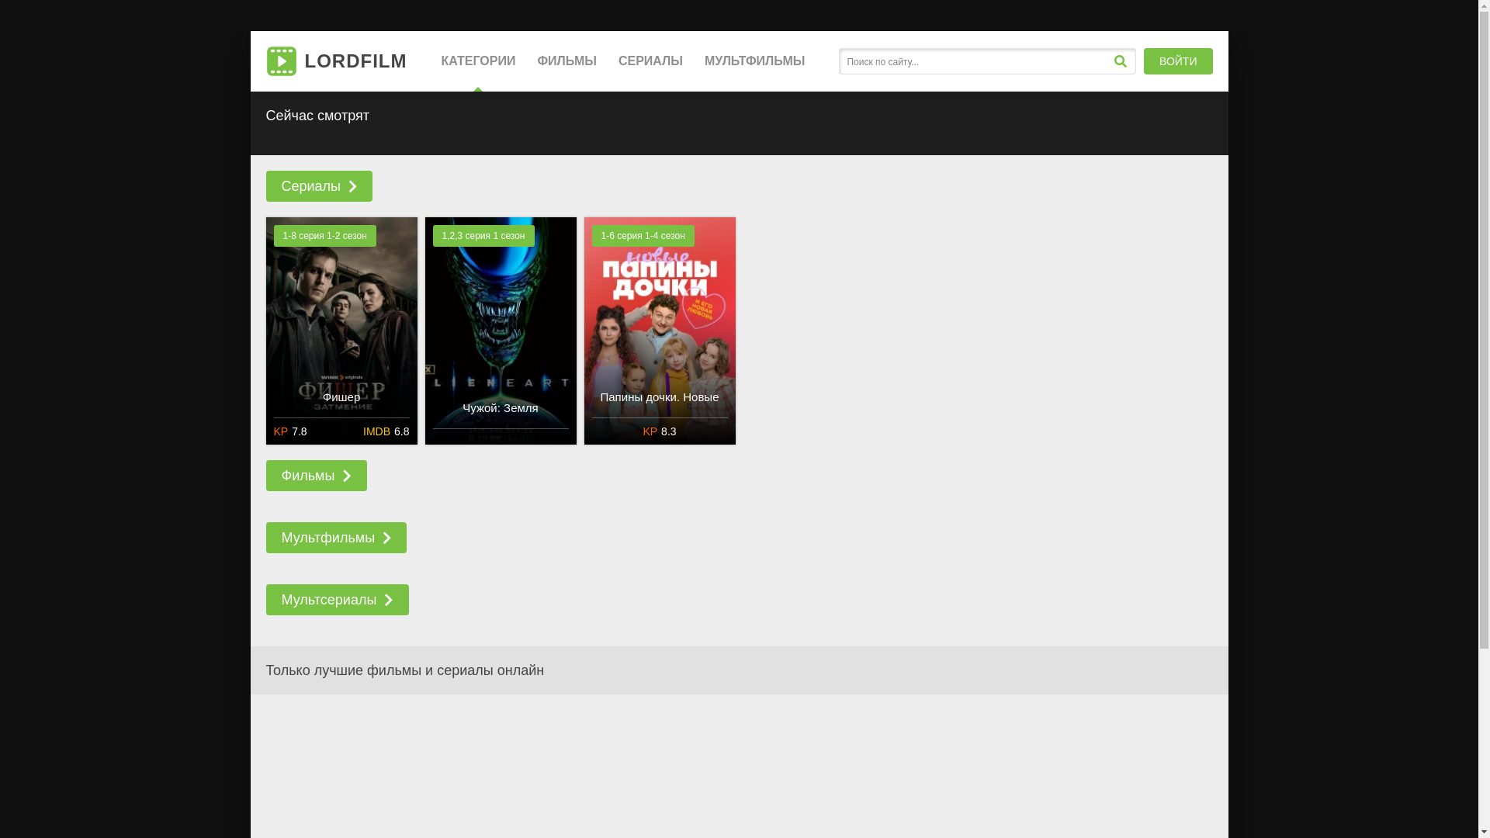Click the 1,2,3 серия 1 сезон badge
This screenshot has height=838, width=1490.
483,236
